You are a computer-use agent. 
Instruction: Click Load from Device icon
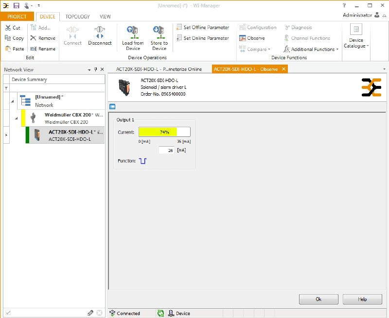133,33
